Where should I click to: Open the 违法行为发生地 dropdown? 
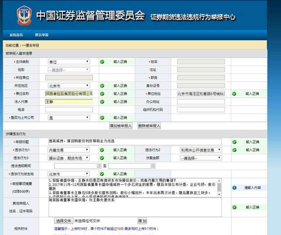click(x=69, y=174)
